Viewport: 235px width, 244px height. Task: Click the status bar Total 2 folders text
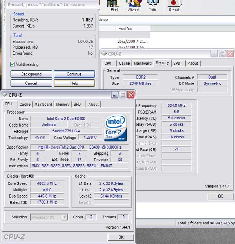(206, 223)
